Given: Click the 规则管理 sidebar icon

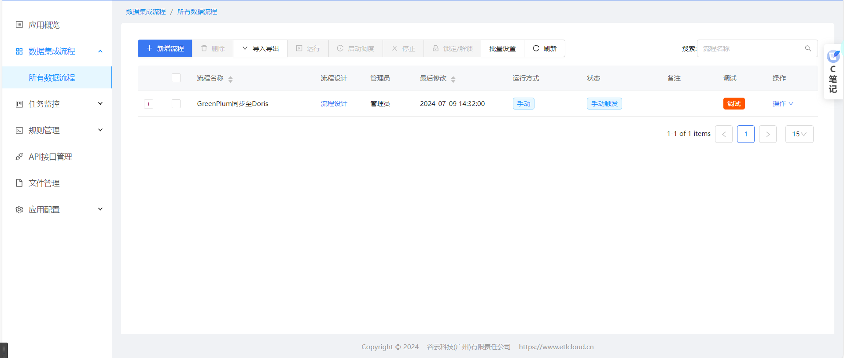Looking at the screenshot, I should pyautogui.click(x=19, y=131).
